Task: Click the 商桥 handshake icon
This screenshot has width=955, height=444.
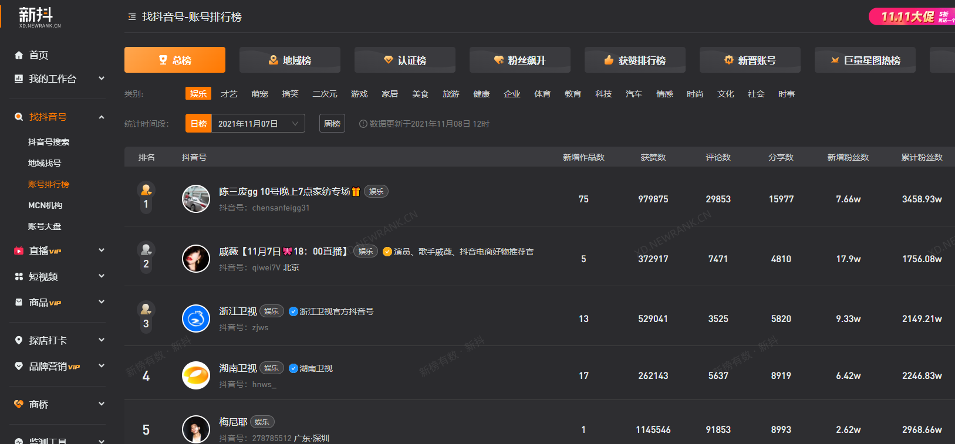Action: tap(19, 404)
